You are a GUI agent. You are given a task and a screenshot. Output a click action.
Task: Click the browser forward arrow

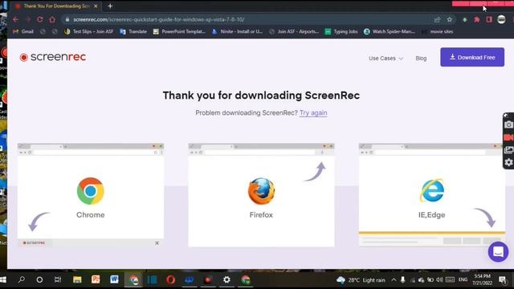pyautogui.click(x=28, y=19)
